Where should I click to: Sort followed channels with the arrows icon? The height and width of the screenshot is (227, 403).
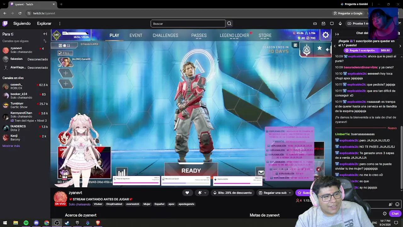45,41
